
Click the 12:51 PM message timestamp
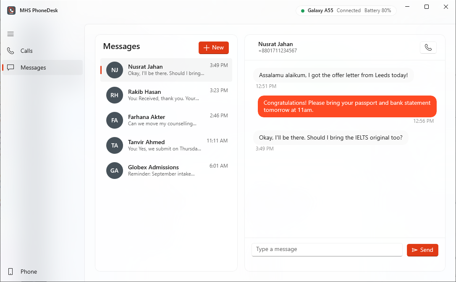(266, 86)
